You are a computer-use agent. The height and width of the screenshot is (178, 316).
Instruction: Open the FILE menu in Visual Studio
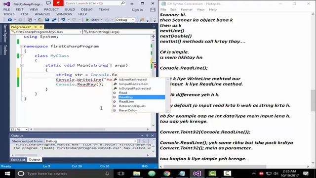(6, 9)
